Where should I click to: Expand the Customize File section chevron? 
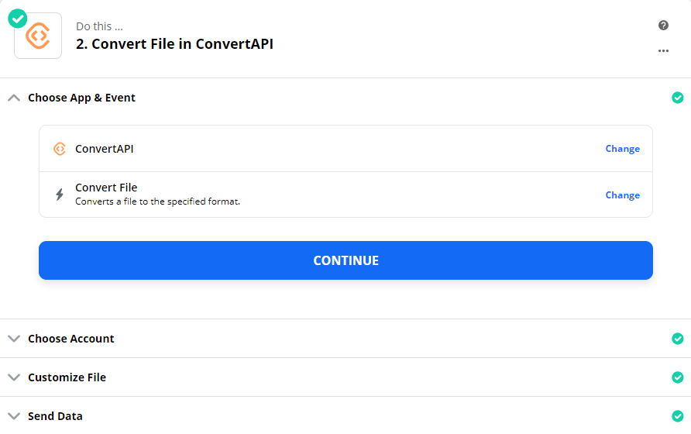pyautogui.click(x=14, y=377)
